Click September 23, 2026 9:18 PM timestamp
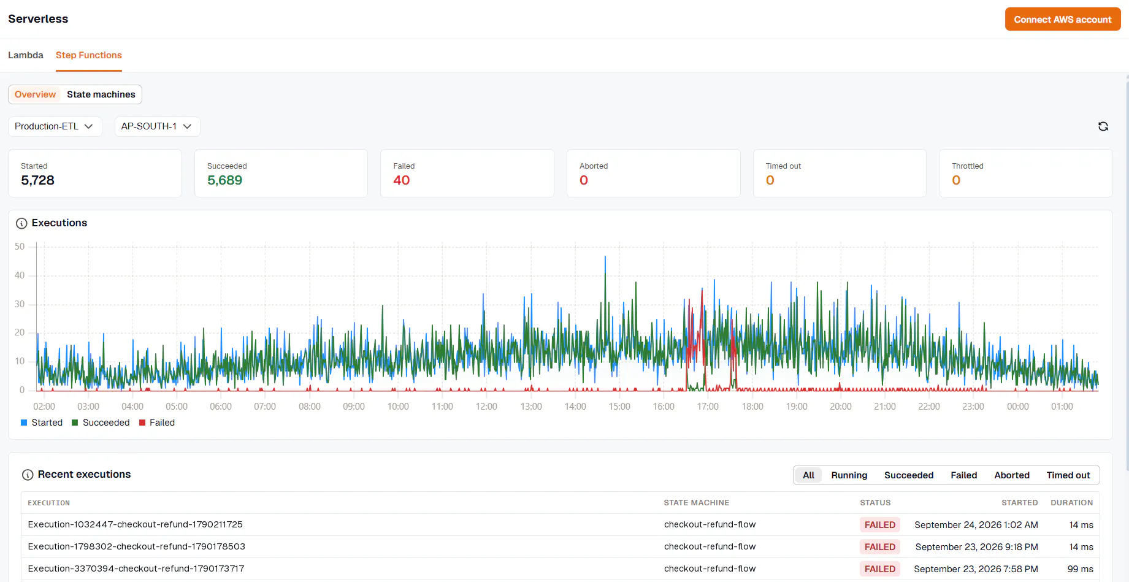The width and height of the screenshot is (1129, 582). coord(976,547)
